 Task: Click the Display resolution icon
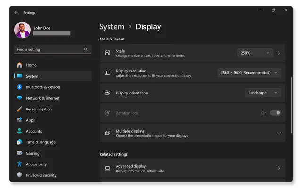(108, 73)
